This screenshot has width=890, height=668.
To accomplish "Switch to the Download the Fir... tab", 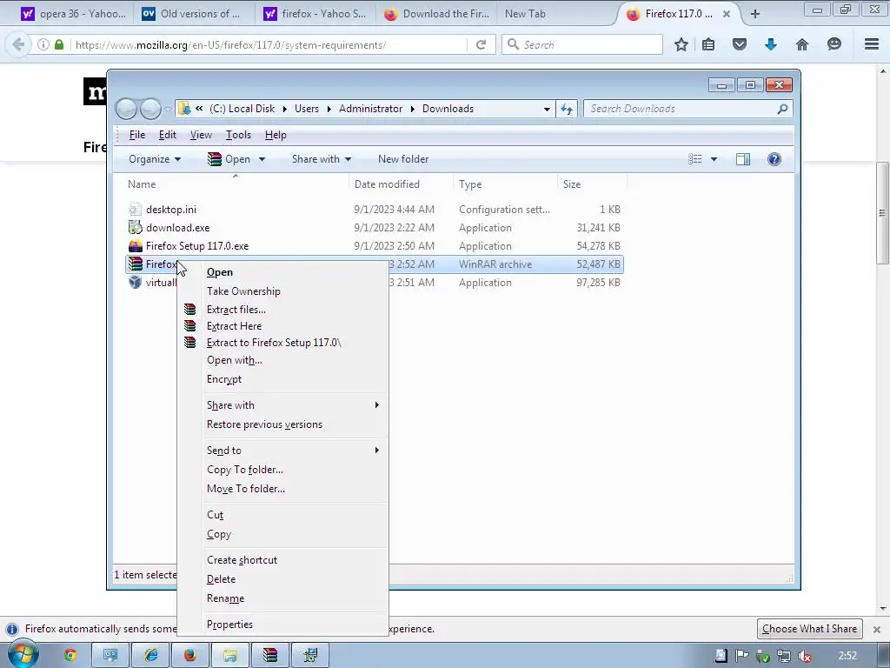I will coord(437,14).
